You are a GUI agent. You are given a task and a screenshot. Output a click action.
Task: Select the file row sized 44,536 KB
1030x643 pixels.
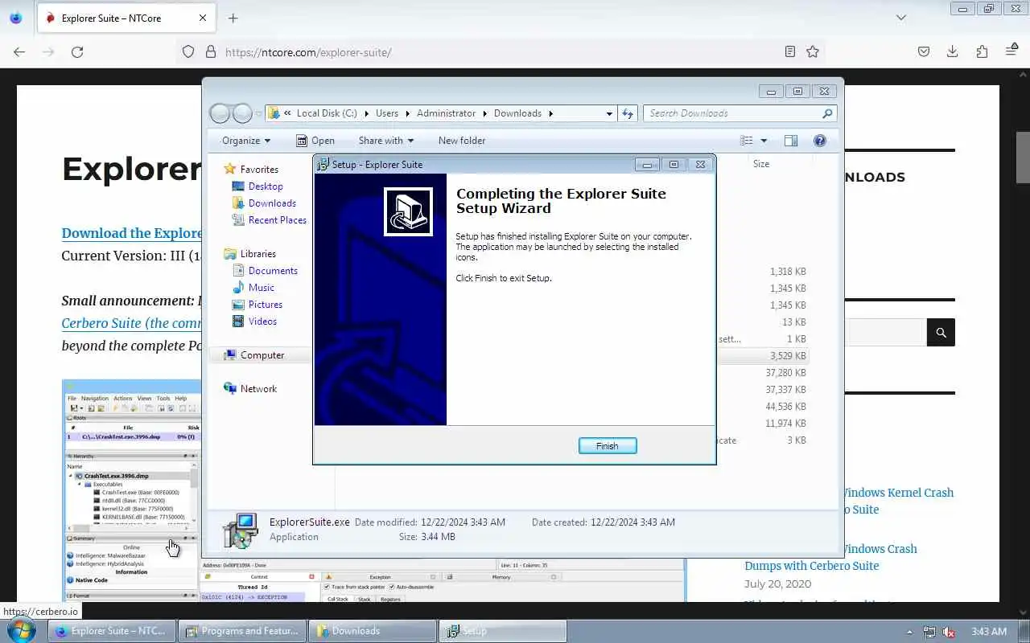click(x=762, y=406)
